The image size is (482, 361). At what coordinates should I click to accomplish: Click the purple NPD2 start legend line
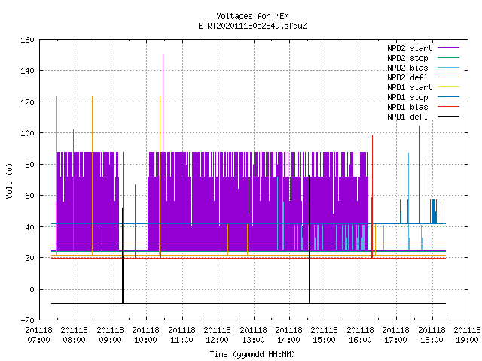[449, 48]
